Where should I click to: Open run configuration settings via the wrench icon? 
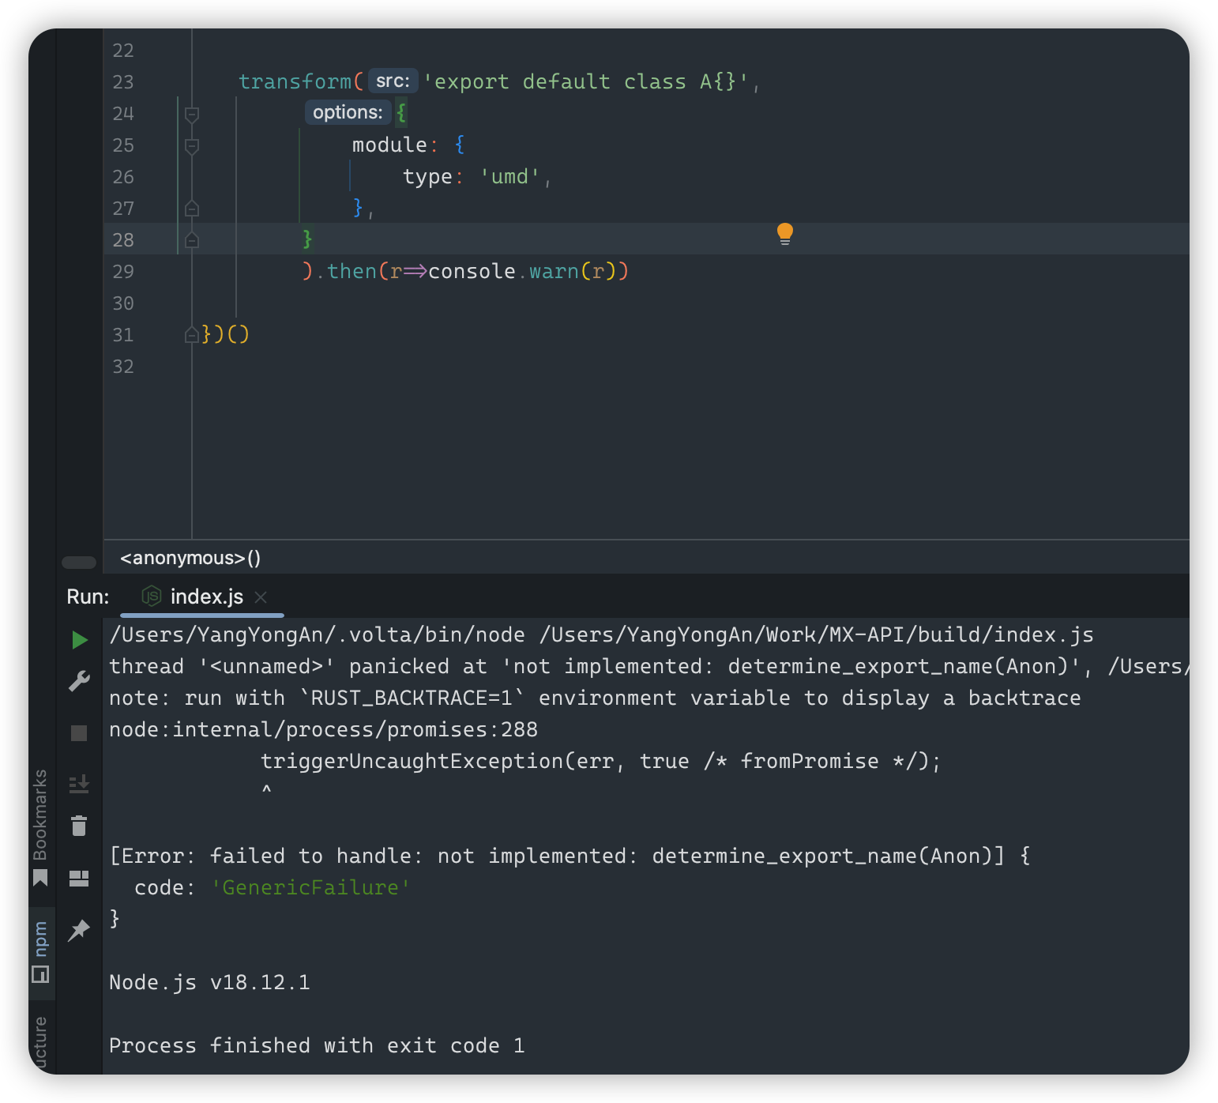[78, 681]
